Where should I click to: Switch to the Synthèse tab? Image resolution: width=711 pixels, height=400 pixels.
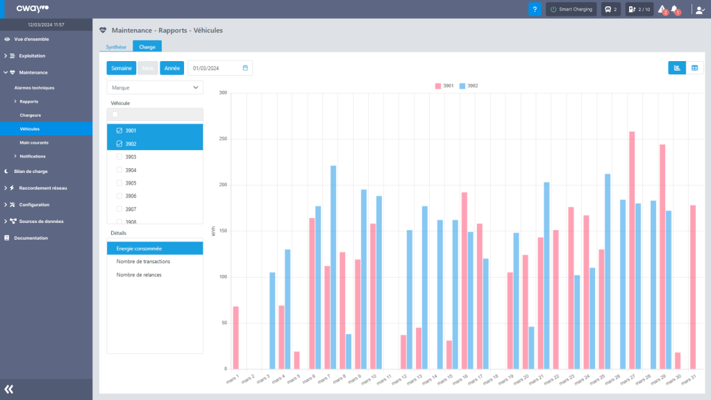(115, 47)
